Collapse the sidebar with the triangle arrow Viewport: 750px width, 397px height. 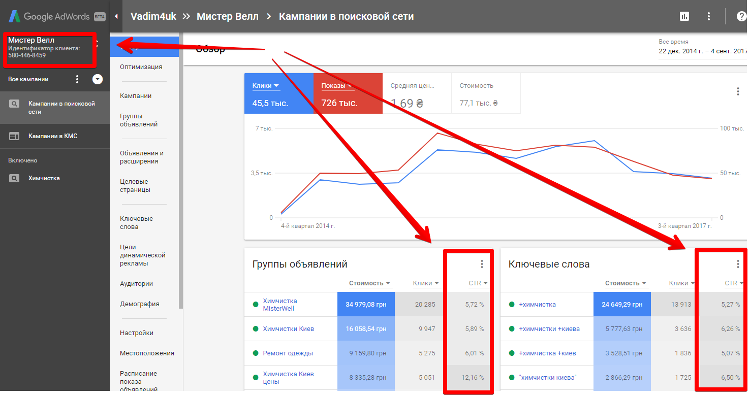[116, 16]
